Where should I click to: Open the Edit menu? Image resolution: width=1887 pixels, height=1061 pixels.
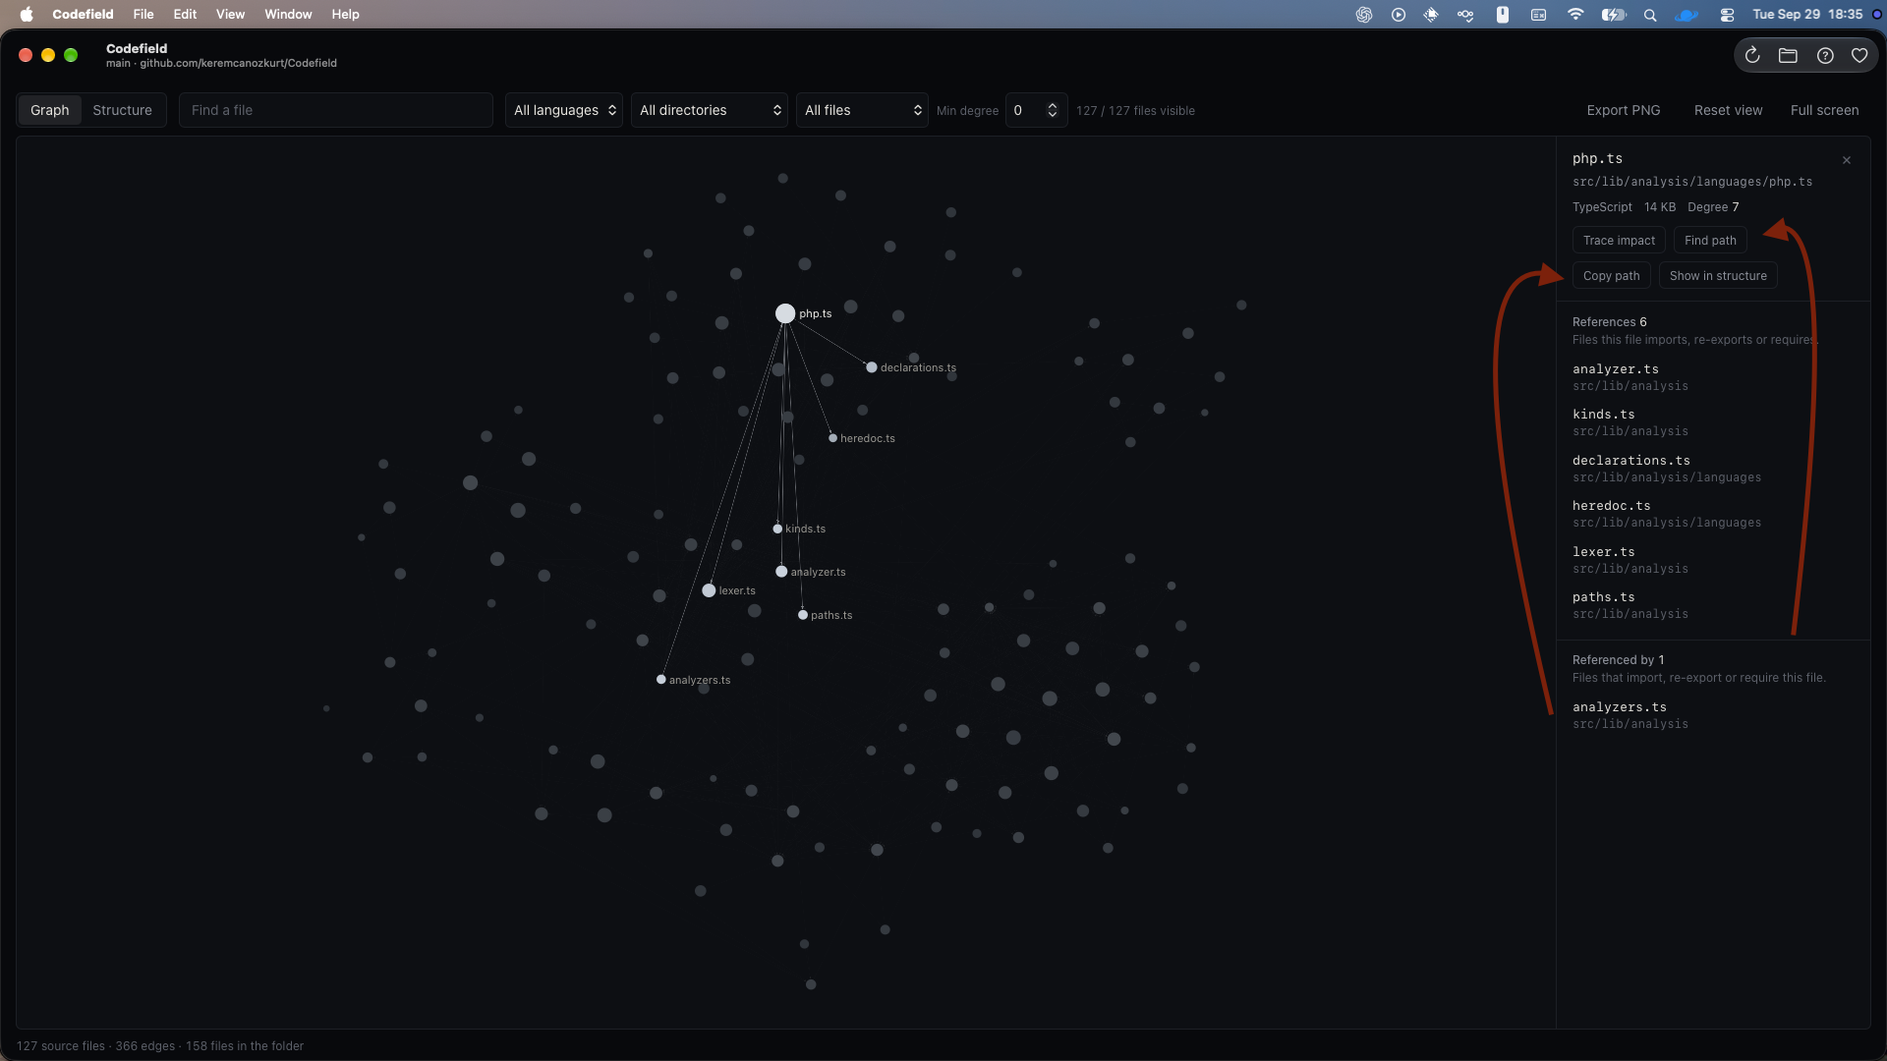(185, 15)
